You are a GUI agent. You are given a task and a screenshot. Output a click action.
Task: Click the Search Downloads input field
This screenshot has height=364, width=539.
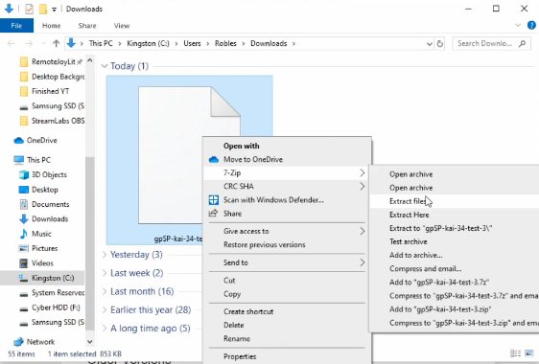pos(484,44)
